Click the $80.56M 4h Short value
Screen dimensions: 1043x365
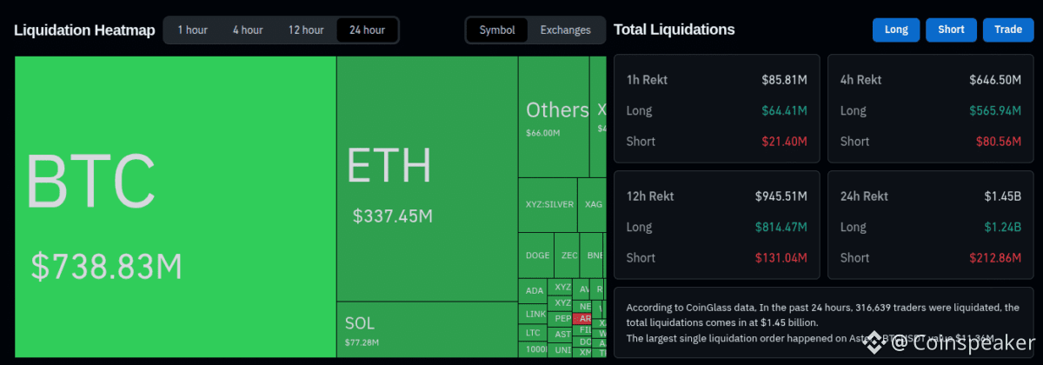click(998, 141)
